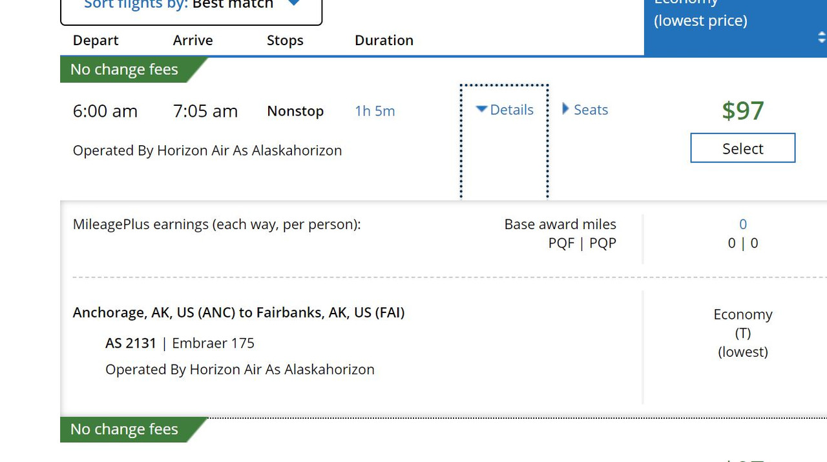Sort by the Depart column header
The width and height of the screenshot is (827, 462).
(x=96, y=40)
